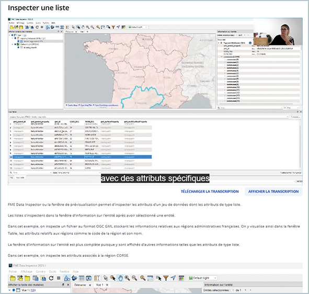Screen dimensions: 309x294
Task: Open Outils menu in lower screenshot
Action: click(x=53, y=272)
